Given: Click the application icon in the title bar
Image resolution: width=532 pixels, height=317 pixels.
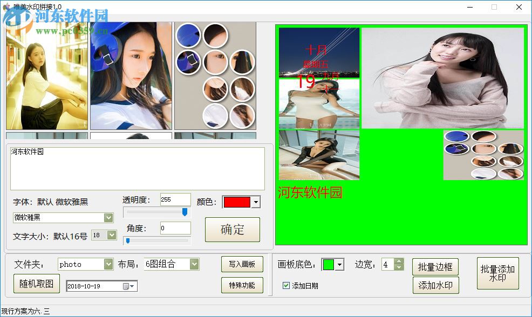Looking at the screenshot, I should click(7, 7).
